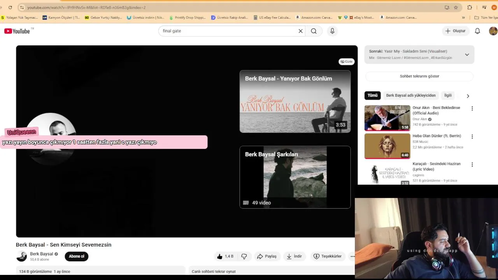
Task: Open options for Heba Olan Dünler video
Action: (x=472, y=136)
